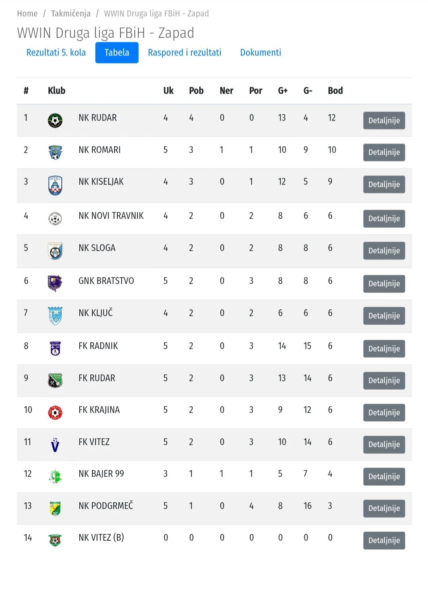The width and height of the screenshot is (428, 590).
Task: Click the FK Vitez letter V logo
Action: [55, 445]
